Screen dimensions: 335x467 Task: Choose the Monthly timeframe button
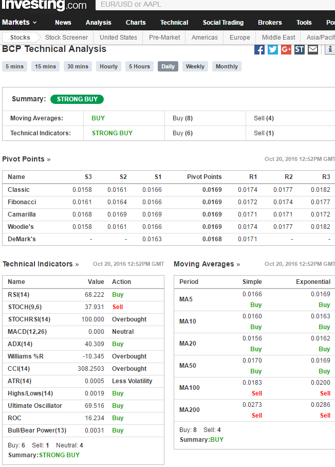click(x=227, y=67)
